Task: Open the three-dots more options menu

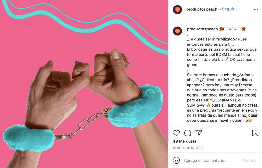Action: (256, 10)
